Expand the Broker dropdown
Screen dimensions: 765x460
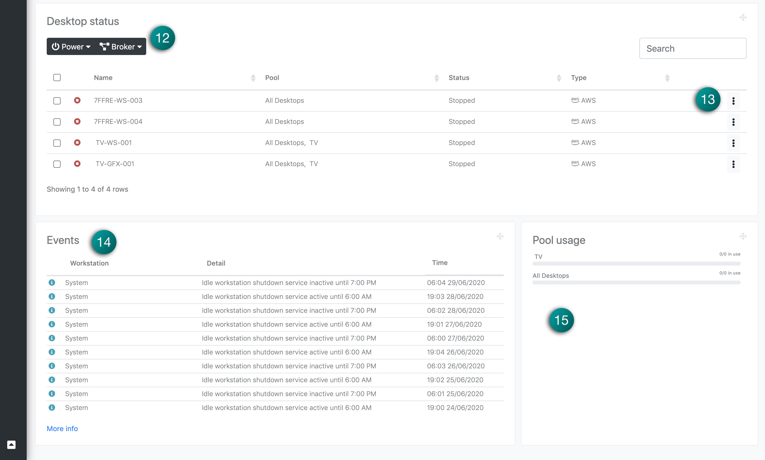tap(121, 47)
